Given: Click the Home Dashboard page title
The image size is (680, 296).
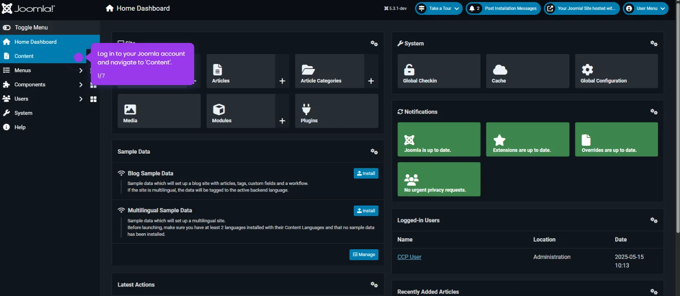Looking at the screenshot, I should 143,8.
